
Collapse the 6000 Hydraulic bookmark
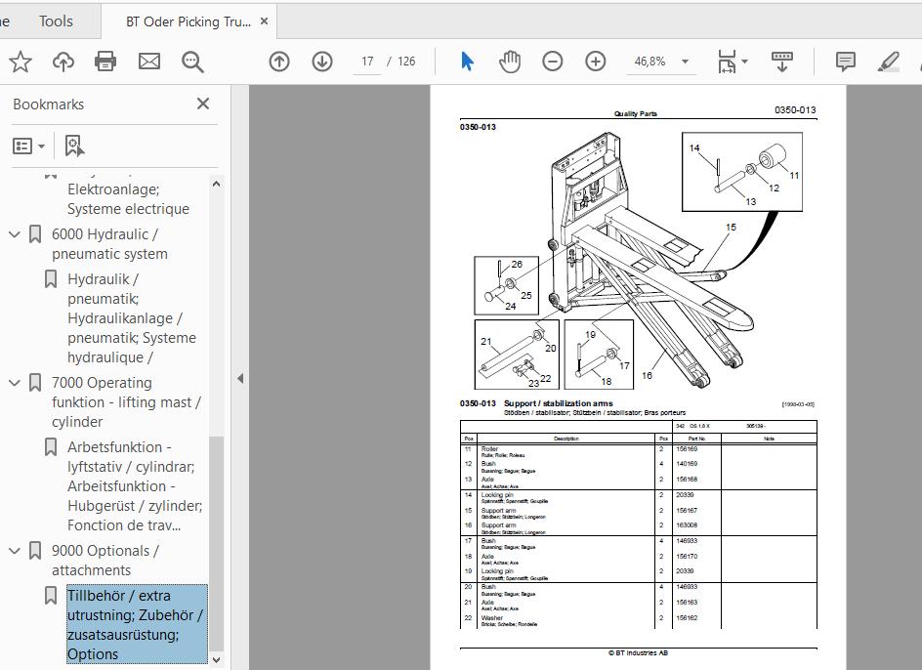15,234
